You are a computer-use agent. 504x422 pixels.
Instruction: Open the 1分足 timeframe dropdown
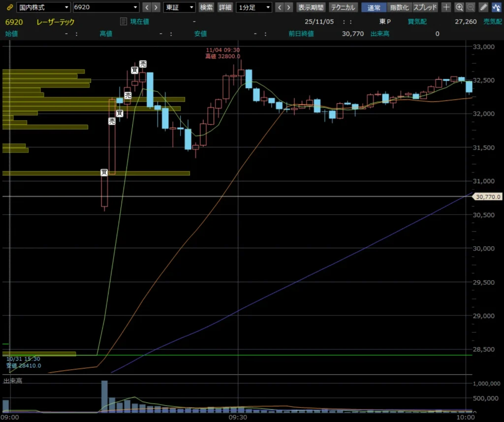[254, 7]
